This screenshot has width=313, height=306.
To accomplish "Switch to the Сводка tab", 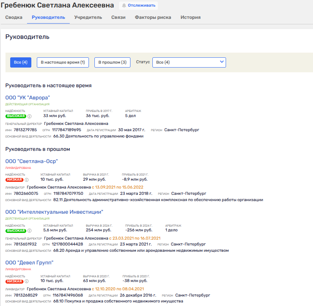I will coord(14,17).
